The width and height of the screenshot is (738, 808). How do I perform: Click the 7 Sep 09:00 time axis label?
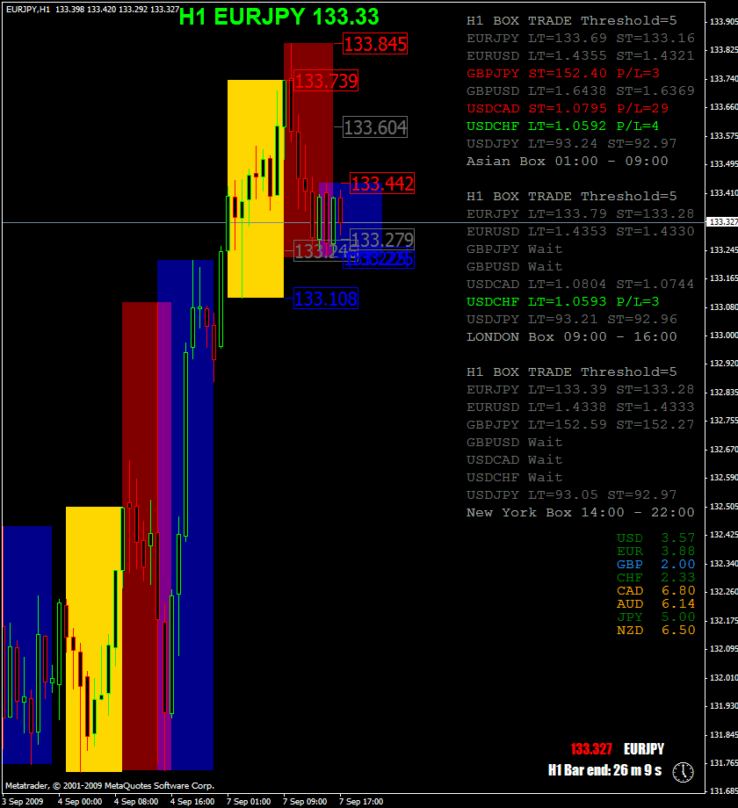pyautogui.click(x=305, y=801)
